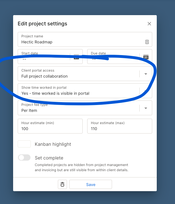Click the 'Full project collaboration' selected value
175x204 pixels.
coord(44,76)
